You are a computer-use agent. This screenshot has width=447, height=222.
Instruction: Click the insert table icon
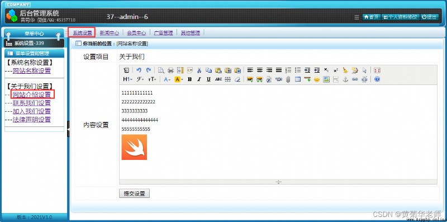coord(298,79)
